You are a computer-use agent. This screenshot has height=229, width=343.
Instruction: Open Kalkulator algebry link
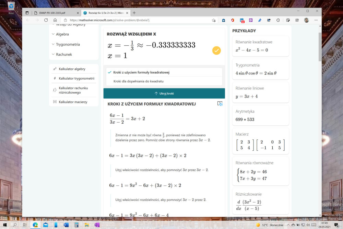click(x=72, y=69)
